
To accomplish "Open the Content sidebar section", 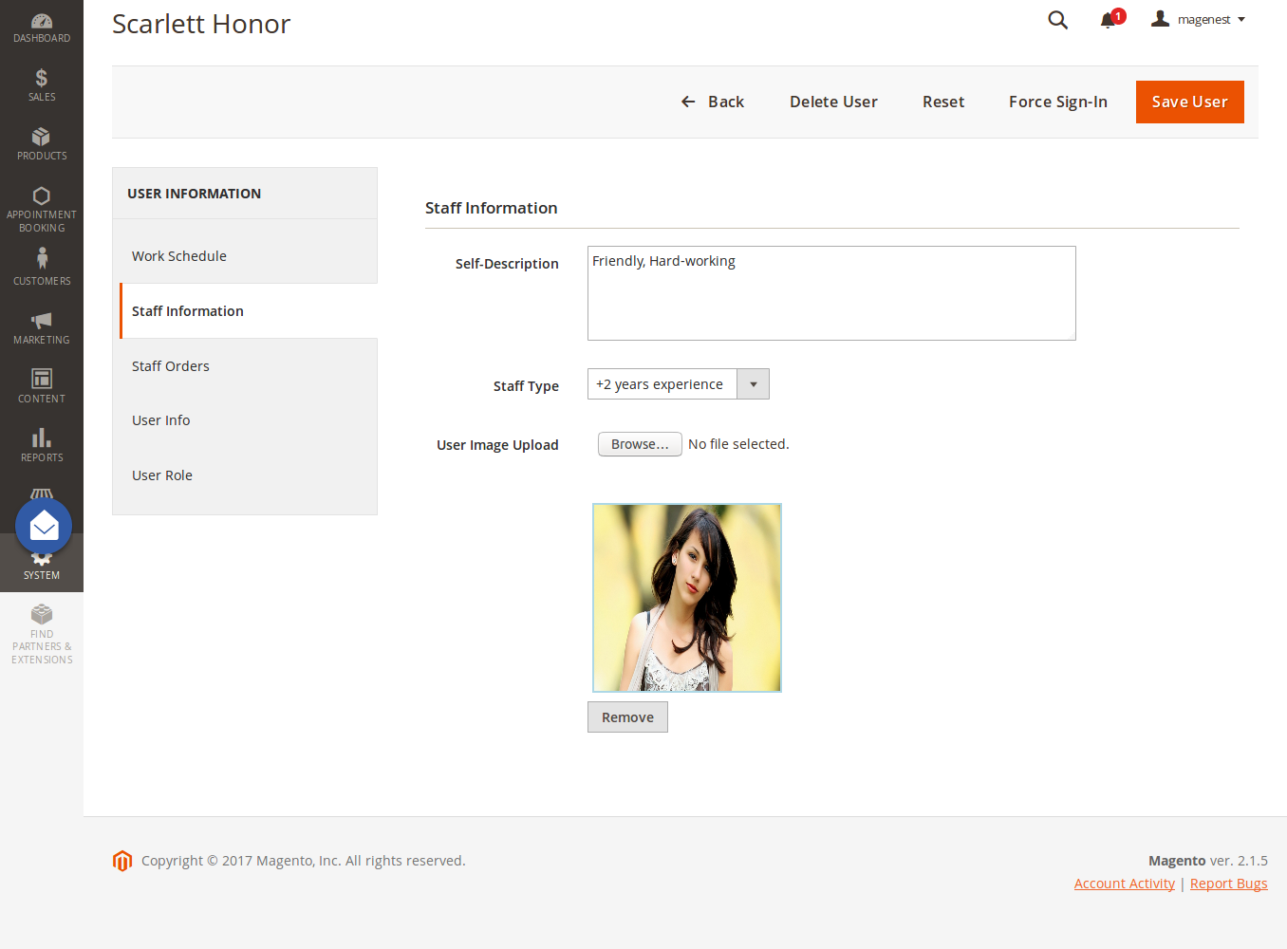I will (x=42, y=386).
